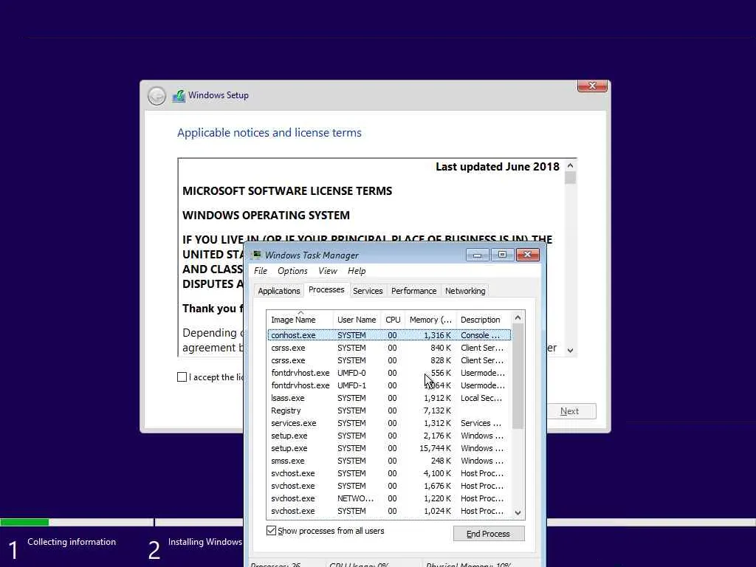Select svchost.exe using 1,676 K

(x=389, y=486)
